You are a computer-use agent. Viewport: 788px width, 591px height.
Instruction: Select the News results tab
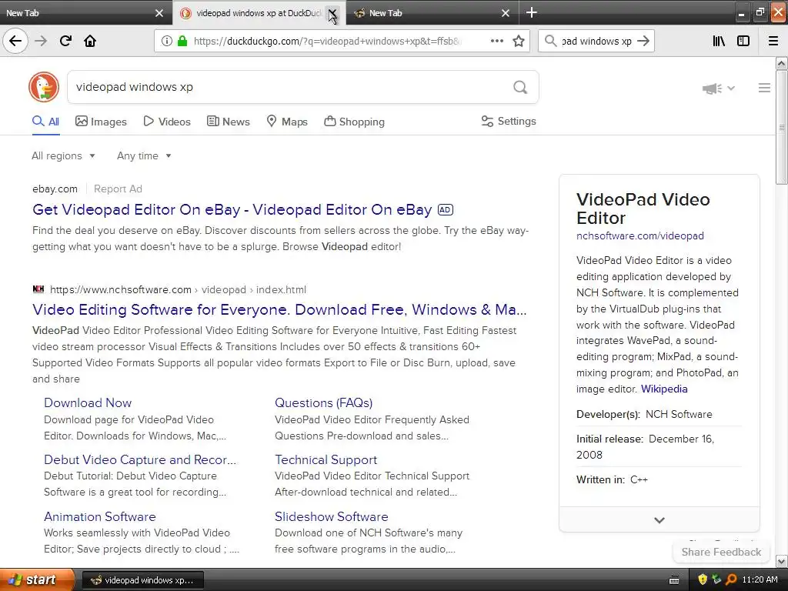pos(228,122)
